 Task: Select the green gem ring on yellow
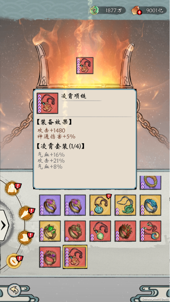click(50, 231)
